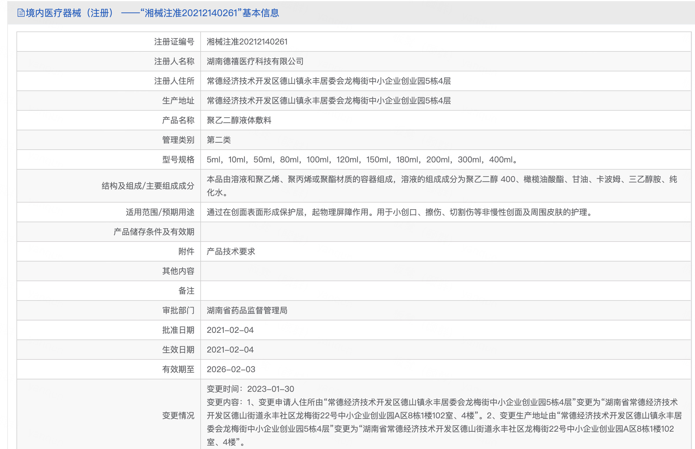Screen dimensions: 695x449
Task: Click the model specs value starting with 5ml
Action: coord(362,159)
